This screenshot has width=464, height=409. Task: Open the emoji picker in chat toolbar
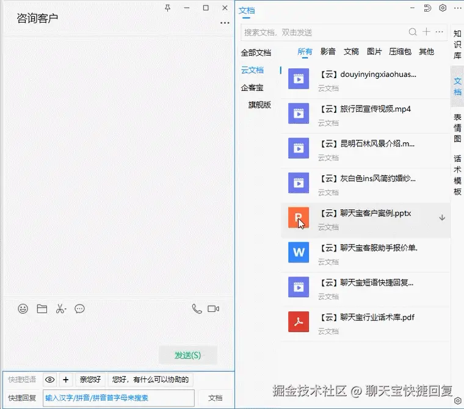pyautogui.click(x=23, y=309)
